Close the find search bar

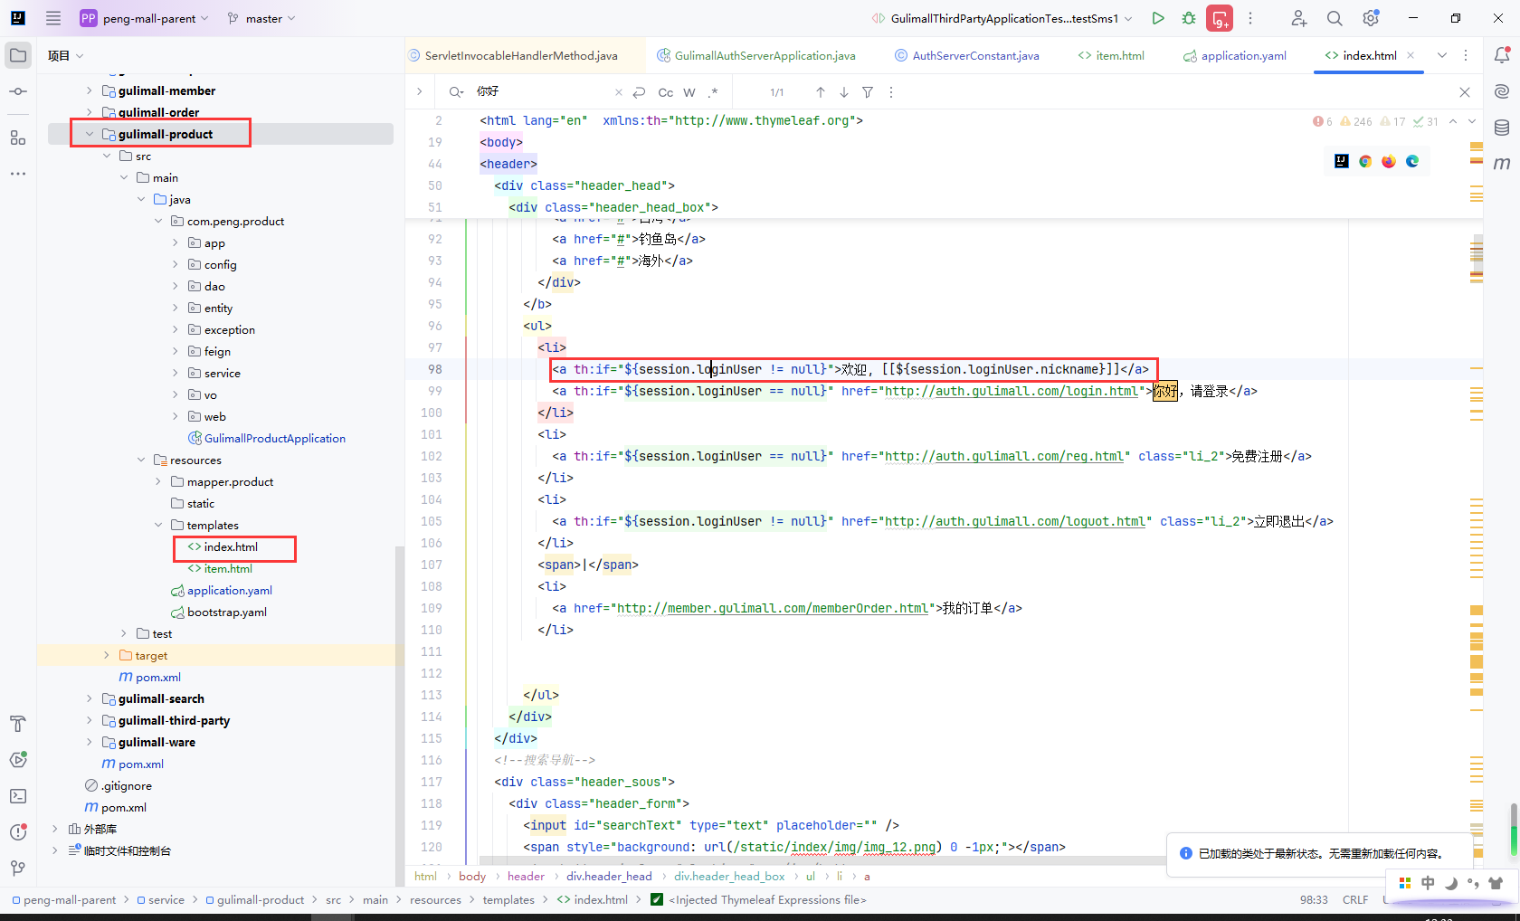point(1465,92)
